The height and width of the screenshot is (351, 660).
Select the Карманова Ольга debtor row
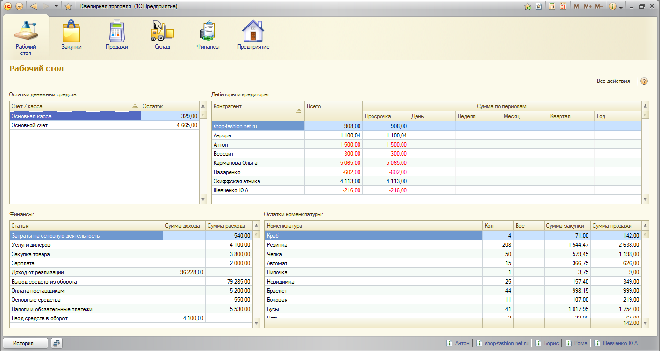point(426,163)
